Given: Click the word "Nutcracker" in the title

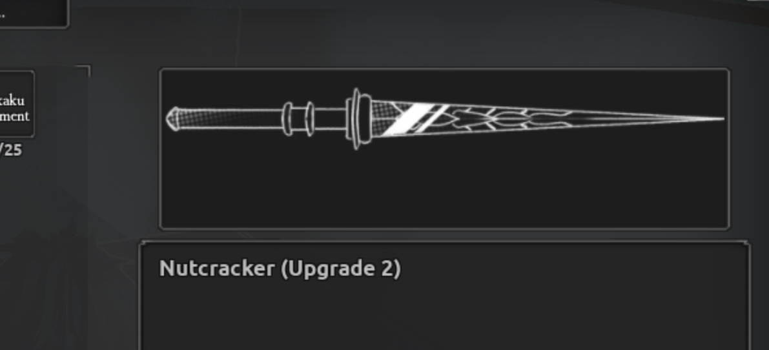Looking at the screenshot, I should click(217, 269).
